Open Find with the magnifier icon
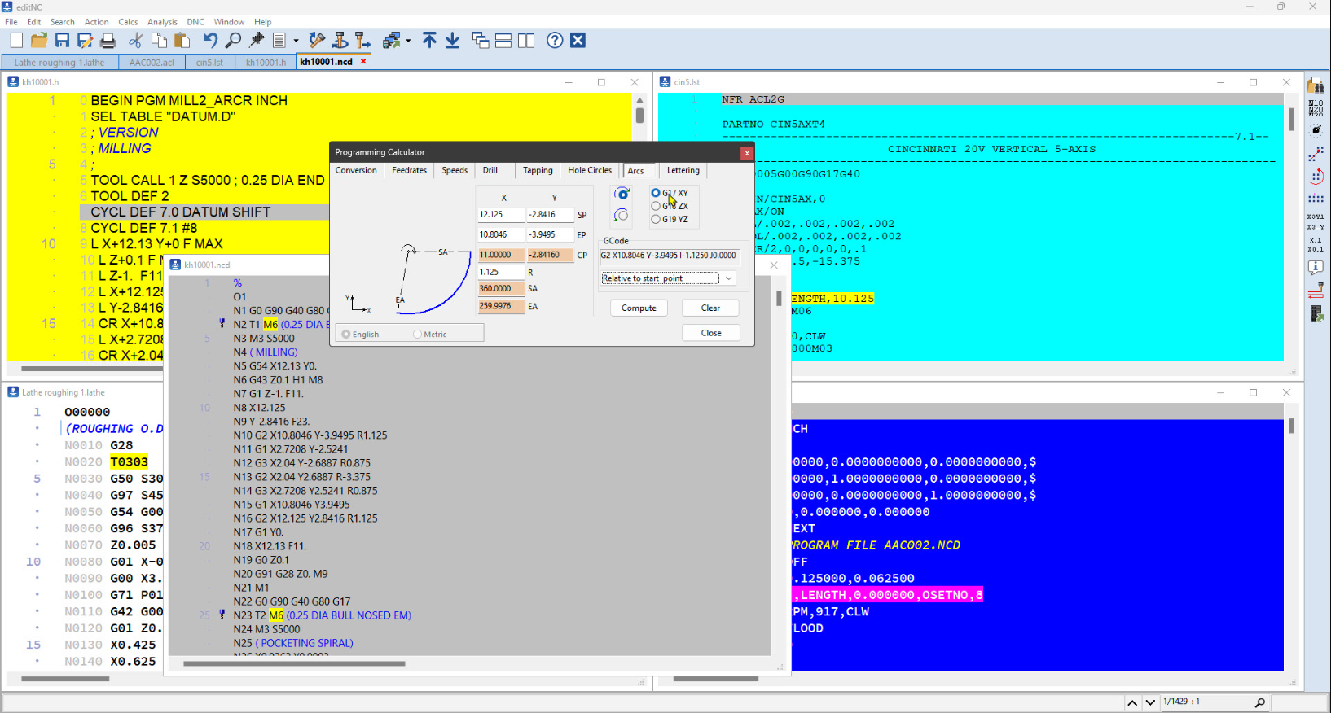Viewport: 1331px width, 713px height. 233,41
